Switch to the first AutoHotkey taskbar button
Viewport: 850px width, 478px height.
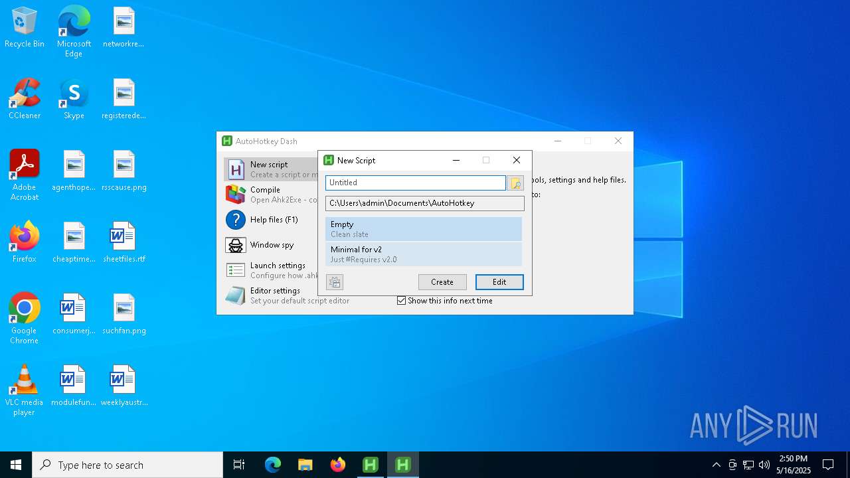point(371,465)
